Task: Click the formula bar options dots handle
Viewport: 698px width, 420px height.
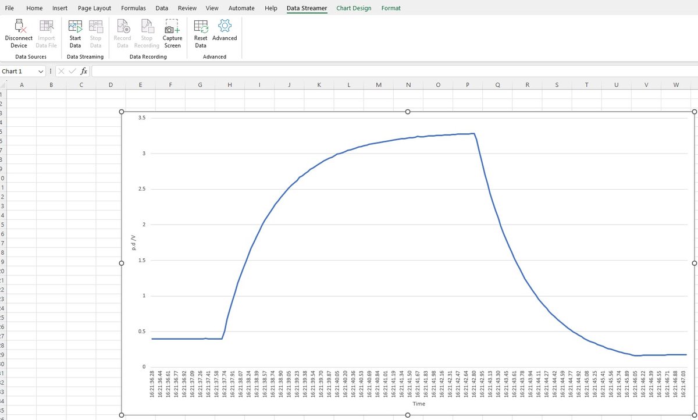Action: [51, 71]
